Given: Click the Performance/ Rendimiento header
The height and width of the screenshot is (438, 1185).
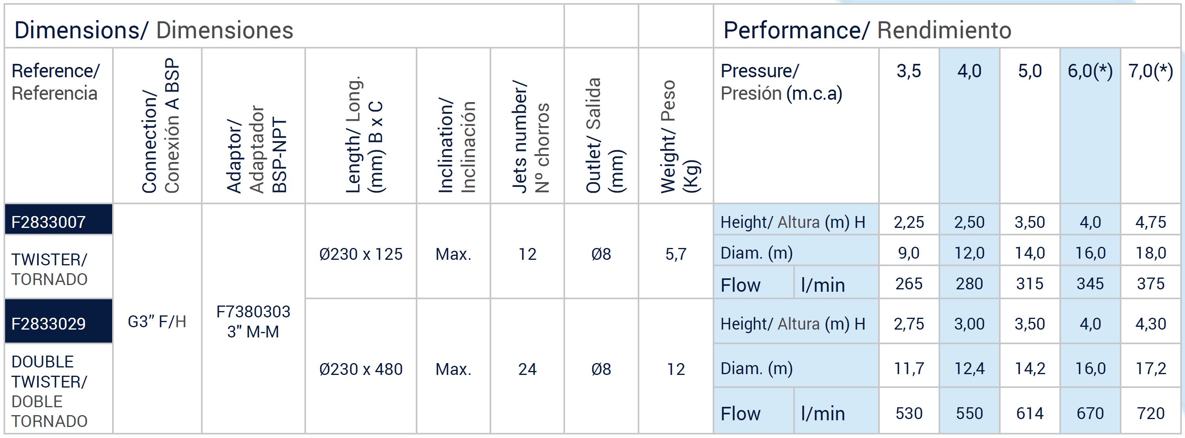Looking at the screenshot, I should 867,30.
